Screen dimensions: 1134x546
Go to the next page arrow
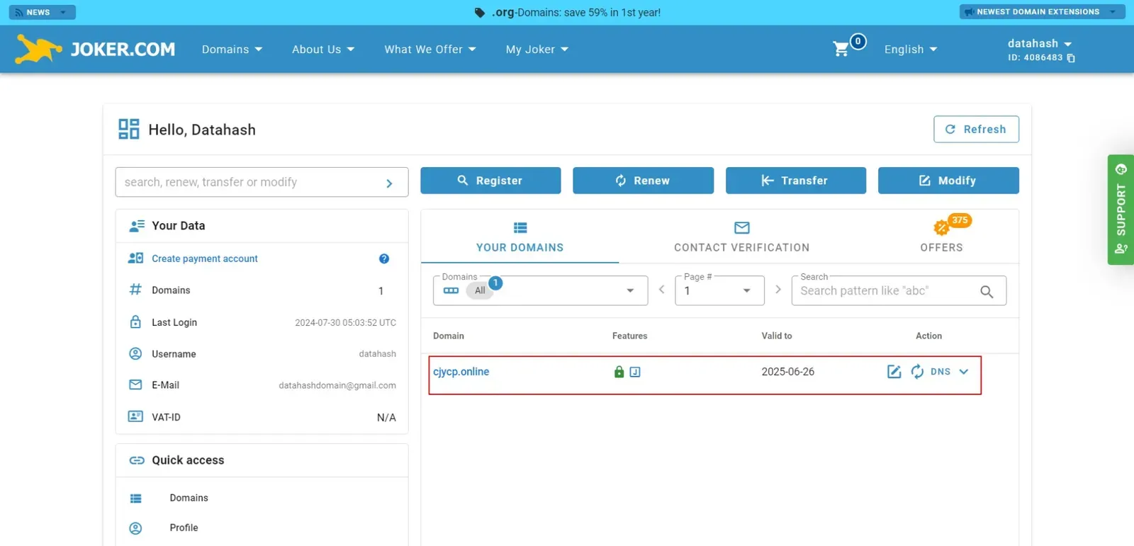point(778,290)
